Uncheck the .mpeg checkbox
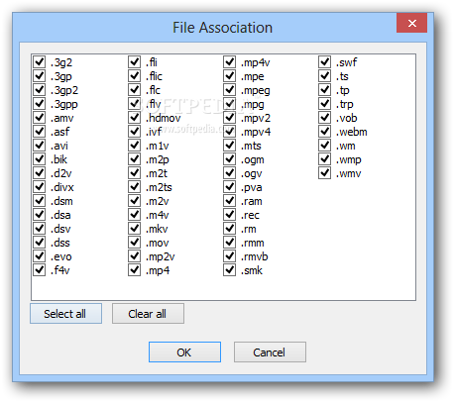The height and width of the screenshot is (402, 454). [x=230, y=90]
